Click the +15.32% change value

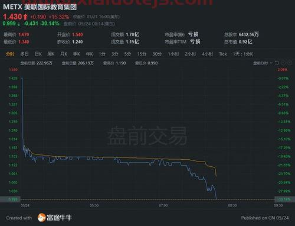tap(59, 17)
